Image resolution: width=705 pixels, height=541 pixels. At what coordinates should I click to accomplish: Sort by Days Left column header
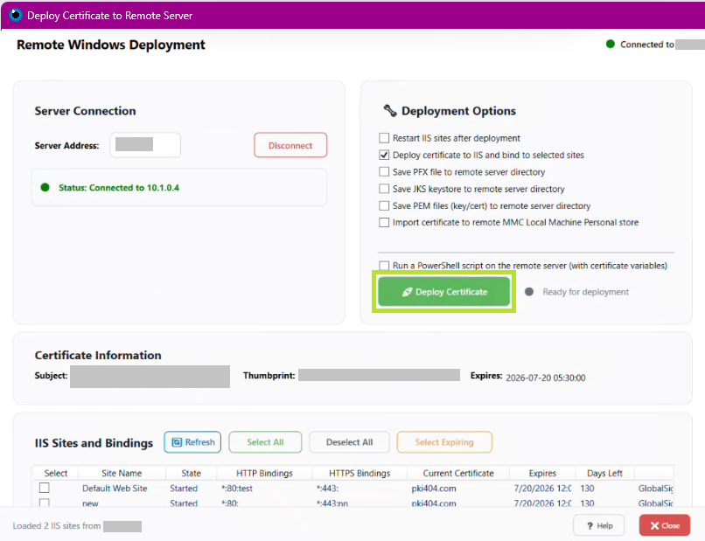(x=604, y=473)
